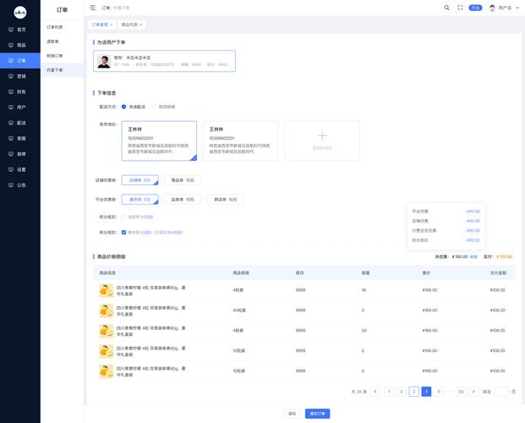Screen dimensions: 525x423
Task: Open 设置 settings in the sidebar
Action: (x=20, y=169)
